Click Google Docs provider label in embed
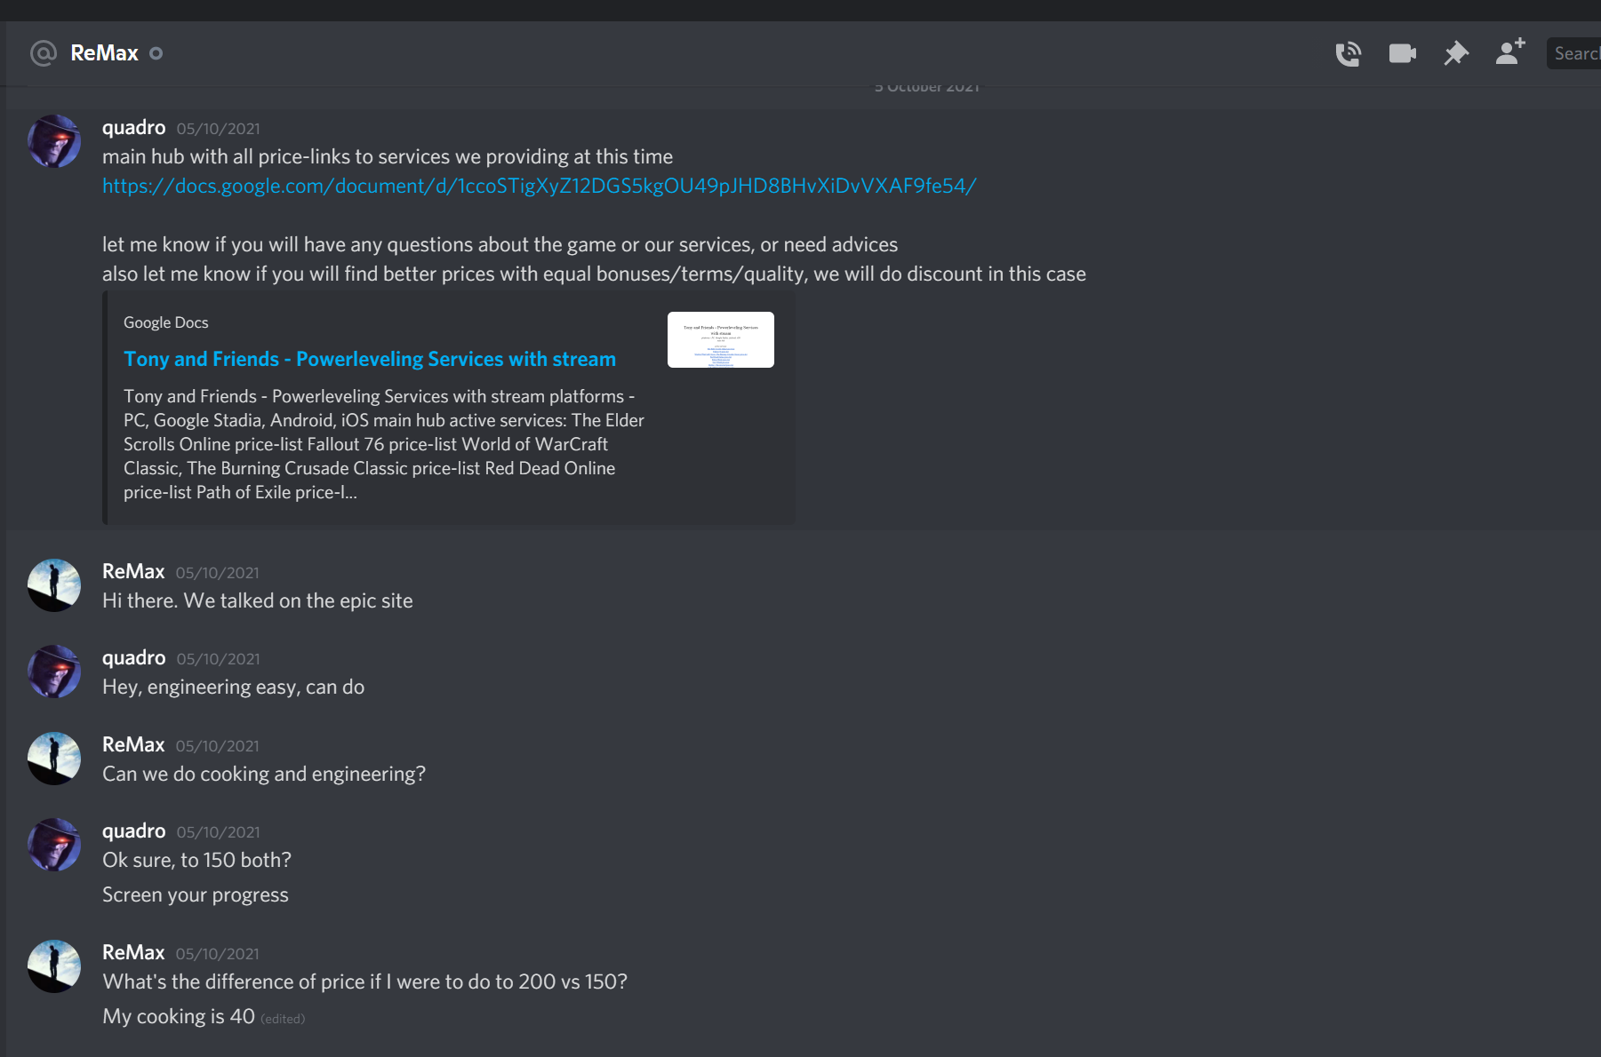Screen dimensions: 1601x1057 click(x=166, y=322)
